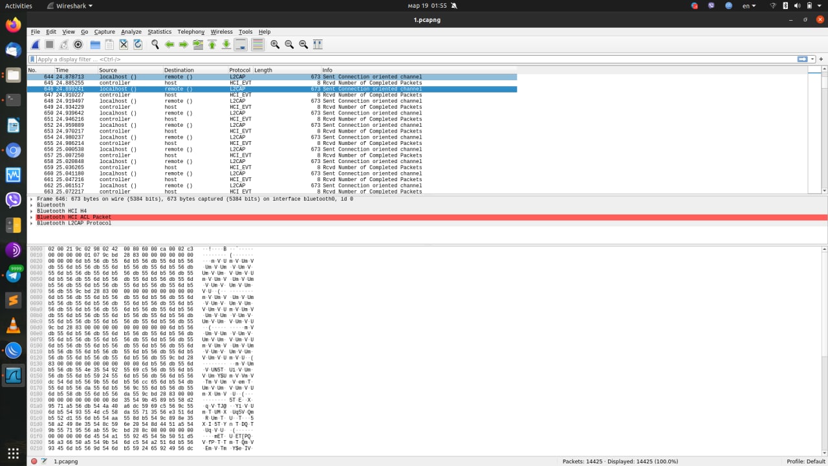The image size is (828, 466).
Task: Toggle auto-scroll to last packet during capture
Action: click(x=241, y=45)
